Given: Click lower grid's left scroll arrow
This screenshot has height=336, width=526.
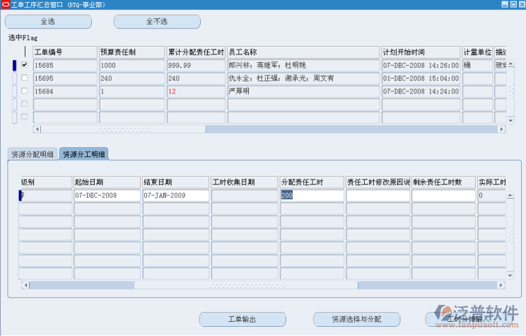Looking at the screenshot, I should [25, 285].
